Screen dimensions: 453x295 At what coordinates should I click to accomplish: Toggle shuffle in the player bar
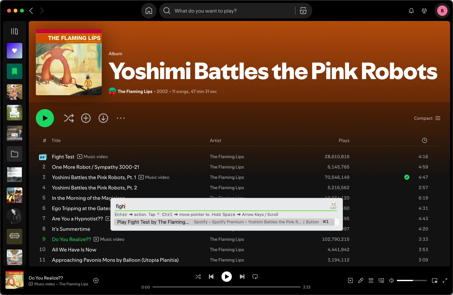click(198, 277)
